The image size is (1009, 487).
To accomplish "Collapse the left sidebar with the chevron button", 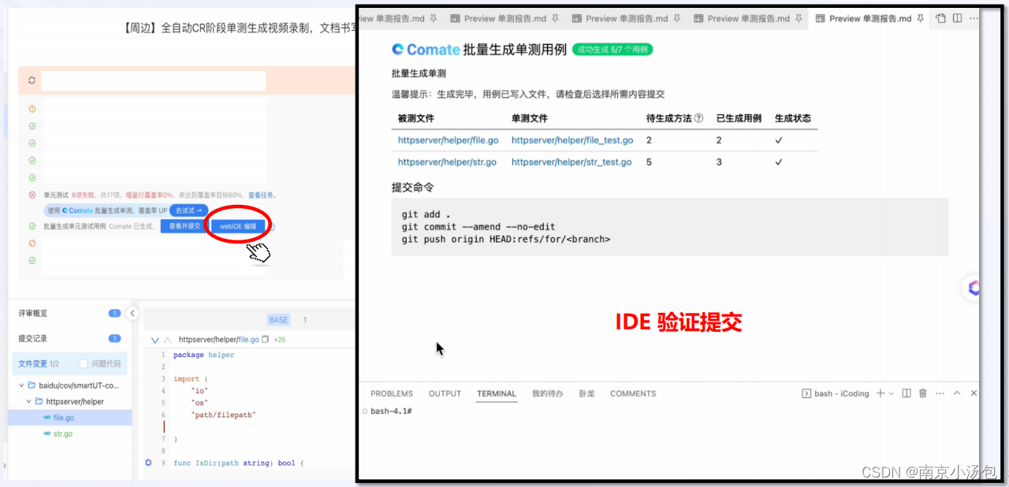I will [132, 313].
